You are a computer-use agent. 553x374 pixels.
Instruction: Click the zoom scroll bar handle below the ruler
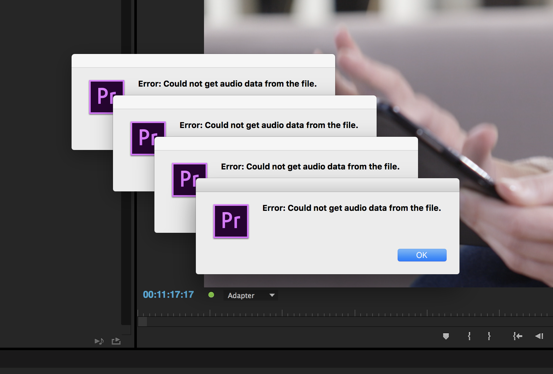(142, 322)
